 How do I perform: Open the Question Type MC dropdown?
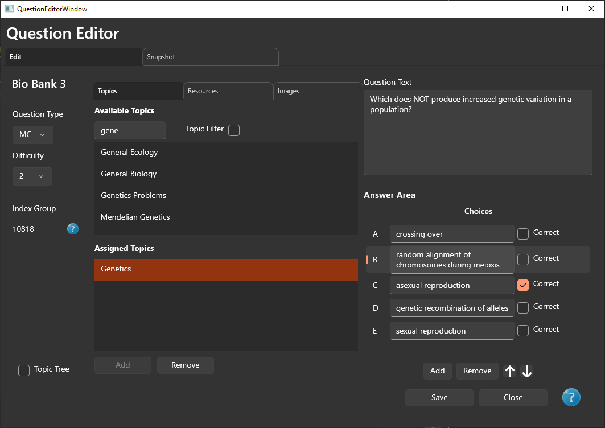point(33,135)
